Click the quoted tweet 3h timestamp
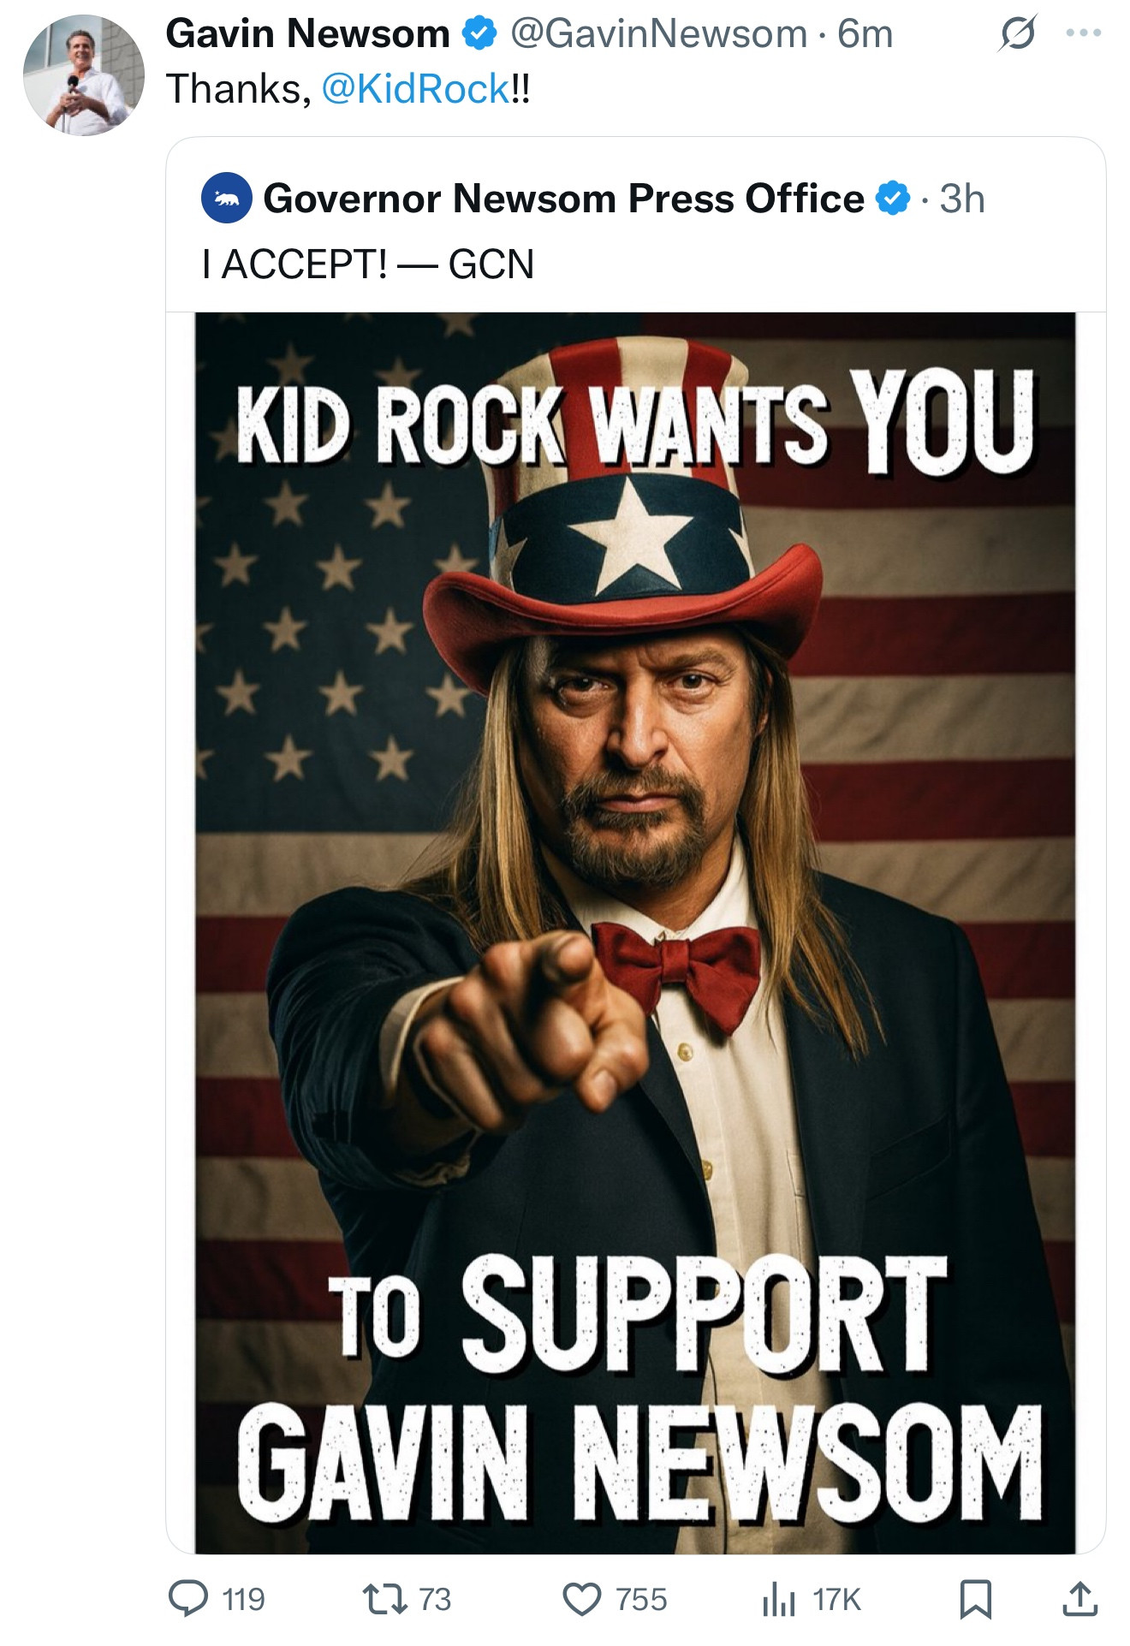This screenshot has height=1646, width=1130. (x=962, y=199)
